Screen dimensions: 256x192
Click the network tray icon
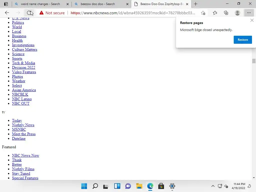click(220, 186)
